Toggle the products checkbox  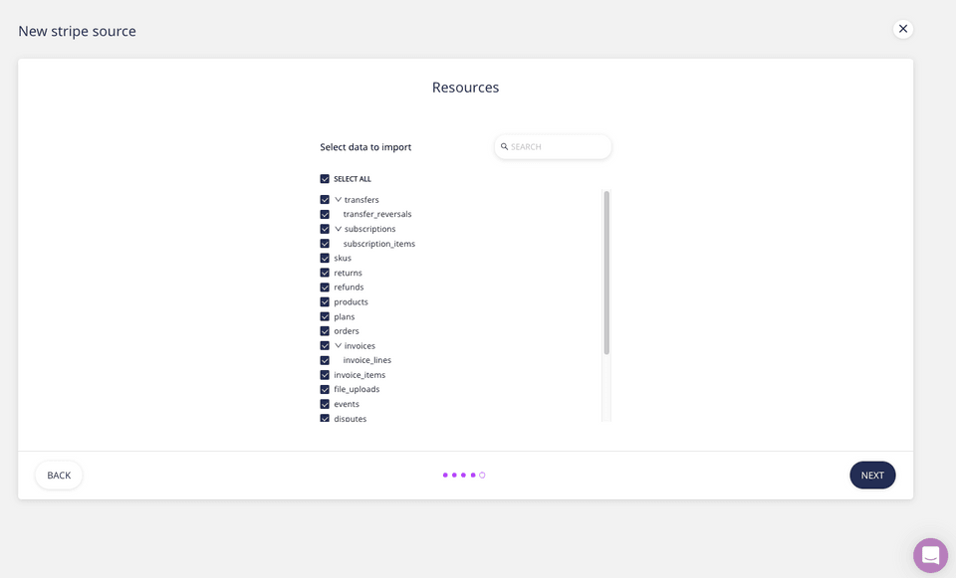[325, 301]
